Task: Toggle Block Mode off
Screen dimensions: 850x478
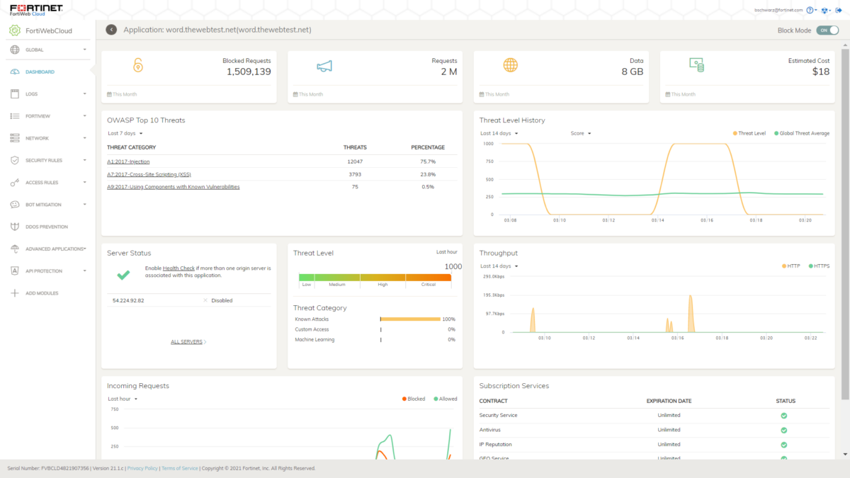Action: [x=827, y=30]
